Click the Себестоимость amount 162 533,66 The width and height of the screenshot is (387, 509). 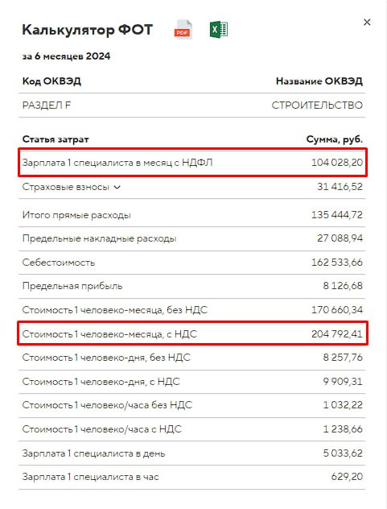click(x=337, y=263)
